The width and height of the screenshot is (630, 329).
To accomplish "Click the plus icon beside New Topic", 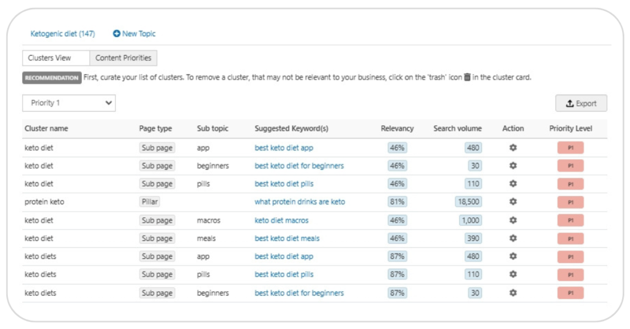I will (116, 34).
